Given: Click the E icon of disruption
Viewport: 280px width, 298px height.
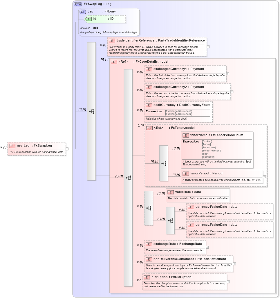Looking at the screenshot, I should 147,277.
